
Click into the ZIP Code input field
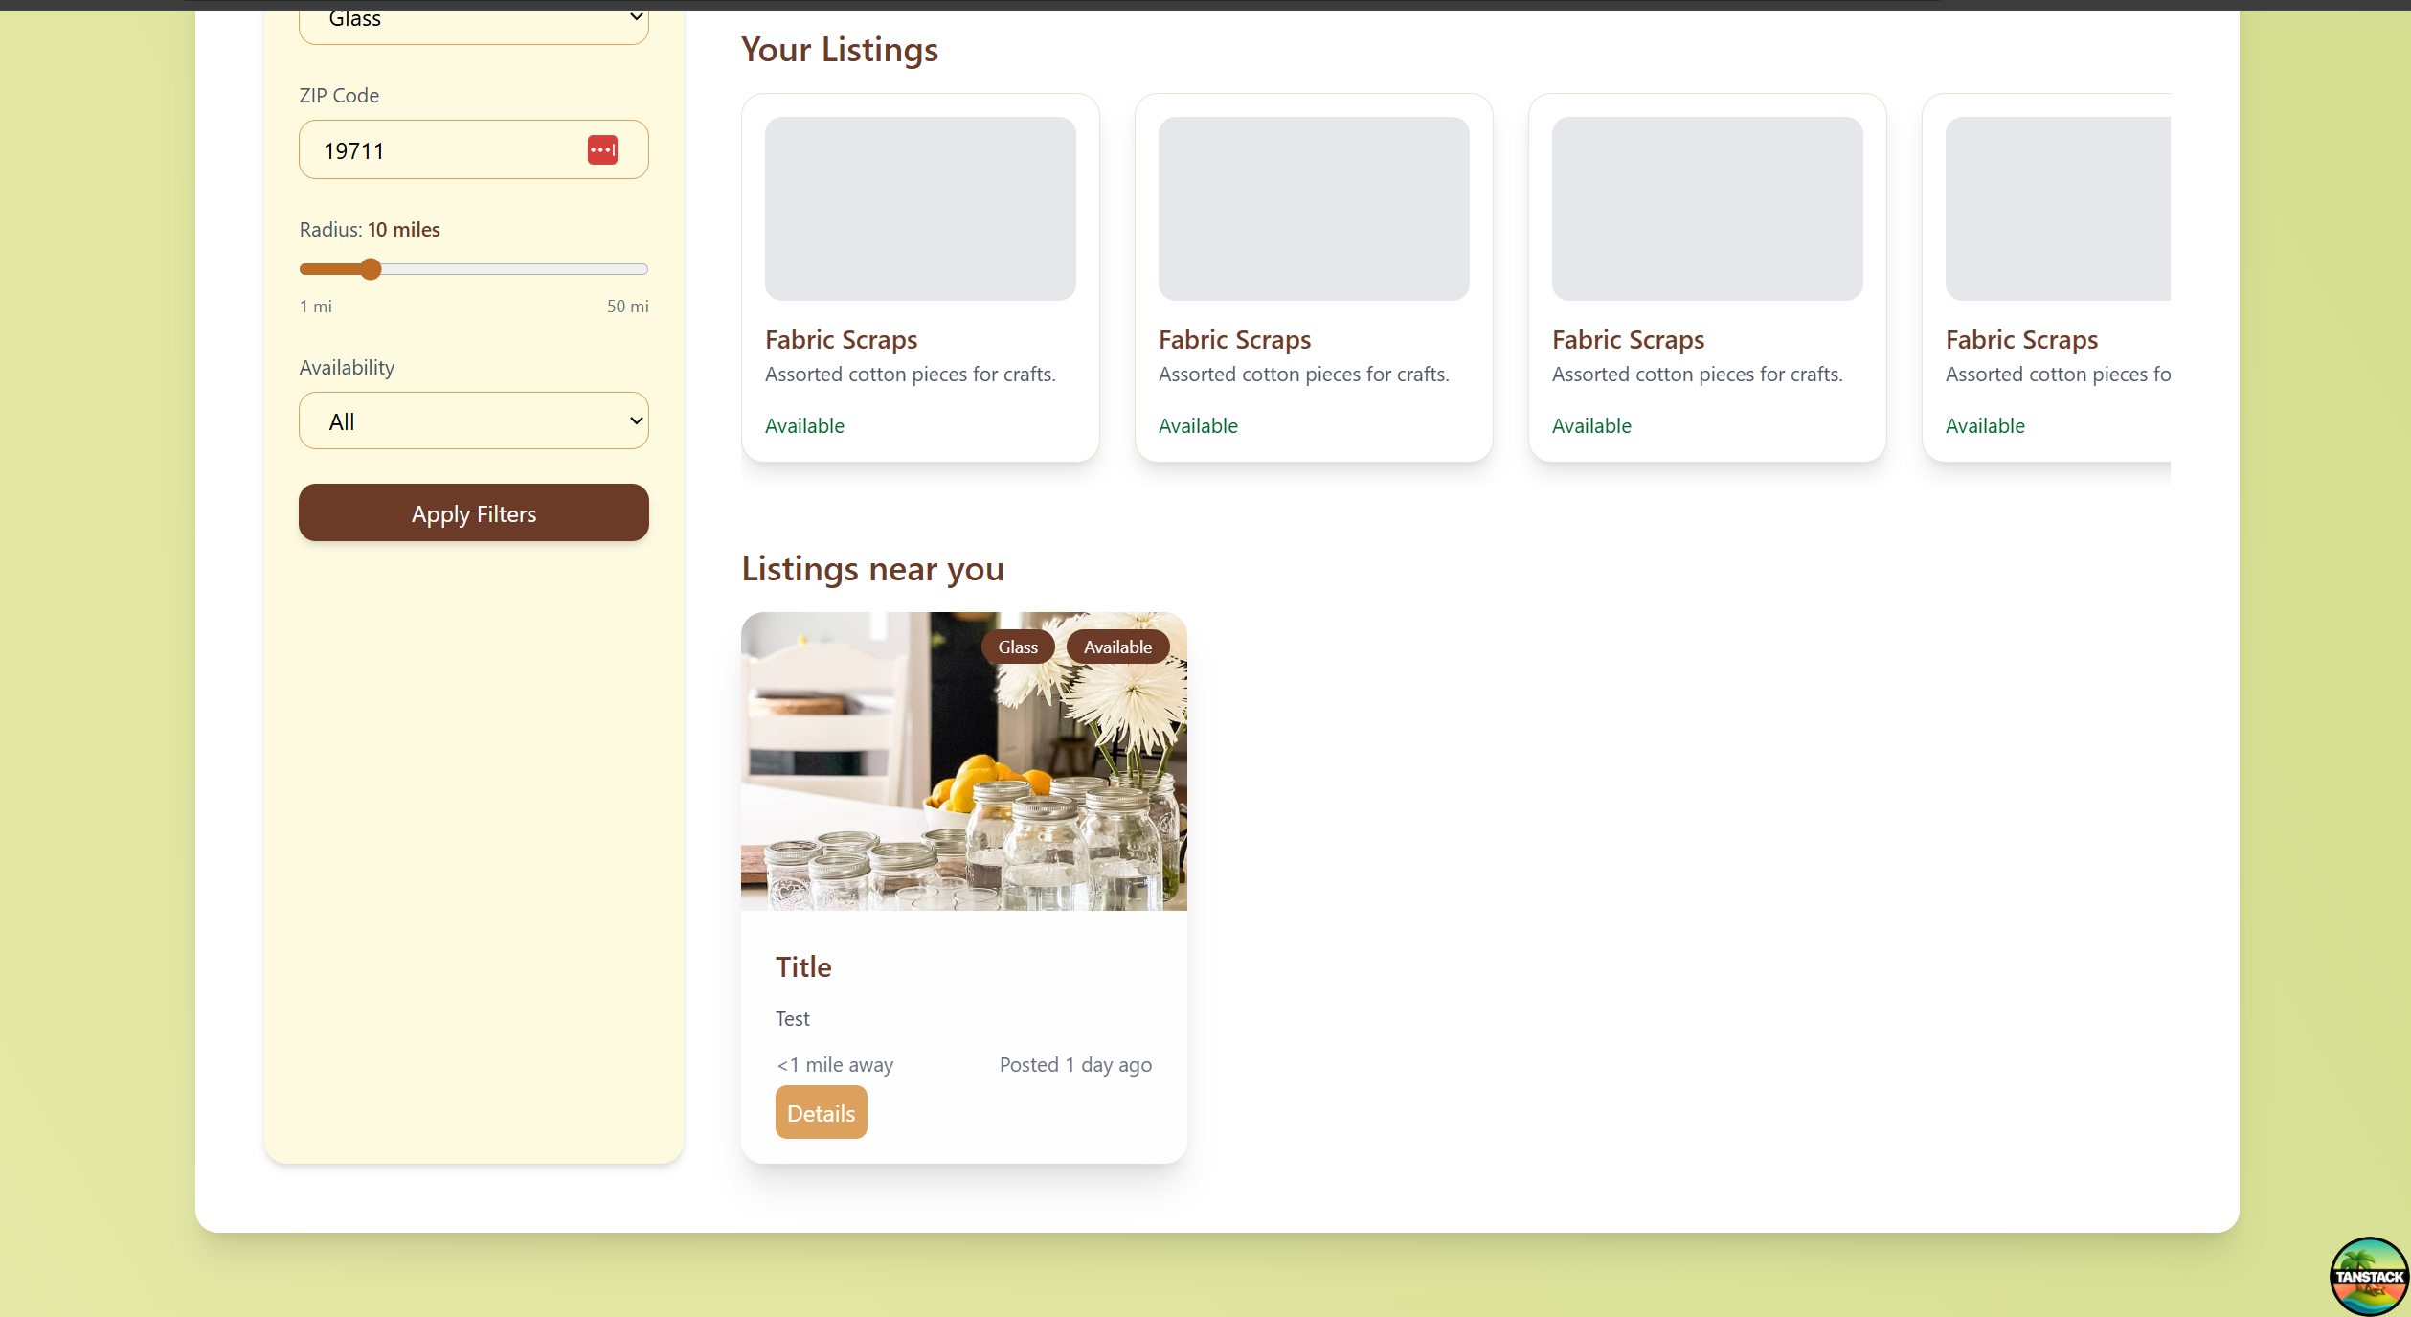point(440,150)
